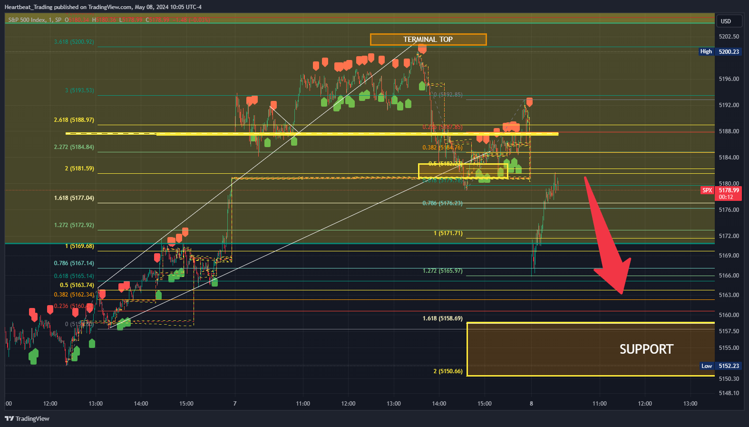Select the 3.618 (5200.92) Fibonacci label
Viewport: 749px width, 427px height.
[74, 42]
